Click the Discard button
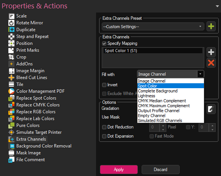 (x=161, y=170)
